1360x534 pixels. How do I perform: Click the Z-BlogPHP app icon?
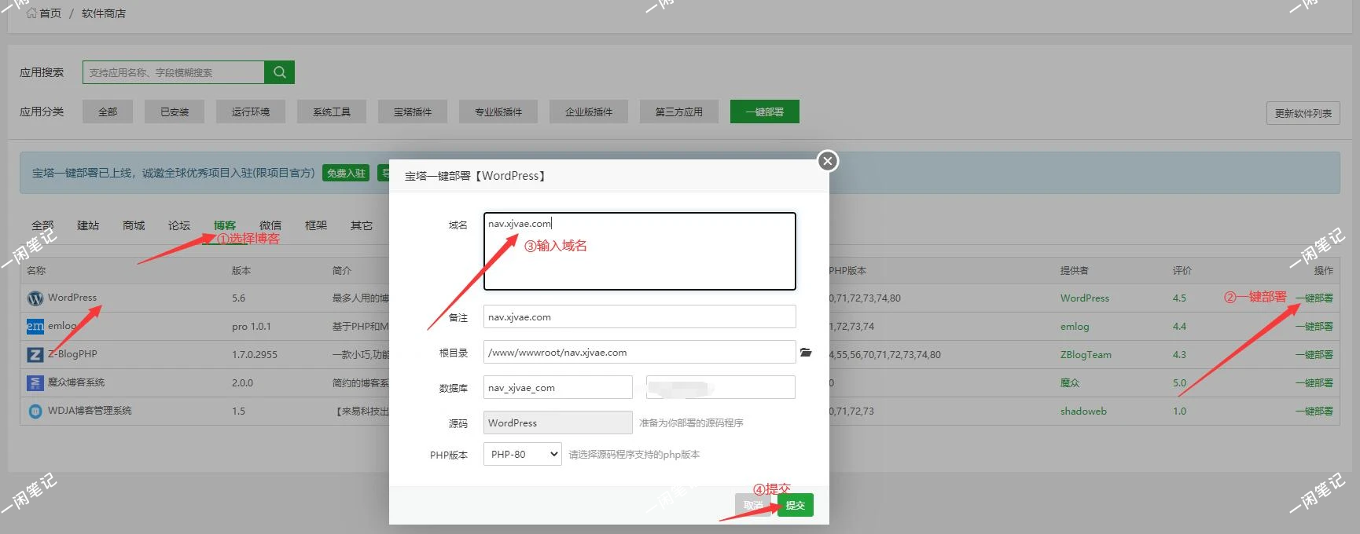[35, 355]
